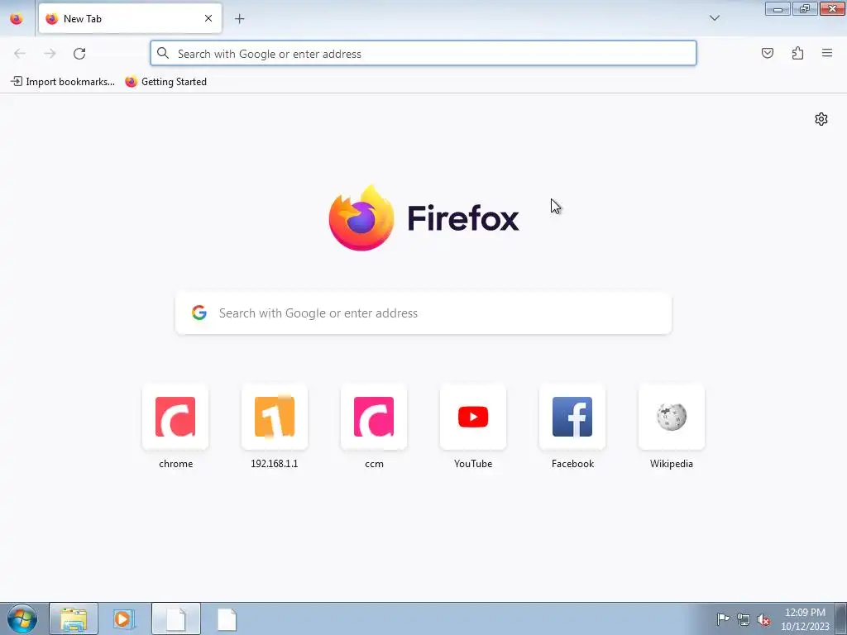
Task: Click the Show desktop strip
Action: click(x=841, y=618)
